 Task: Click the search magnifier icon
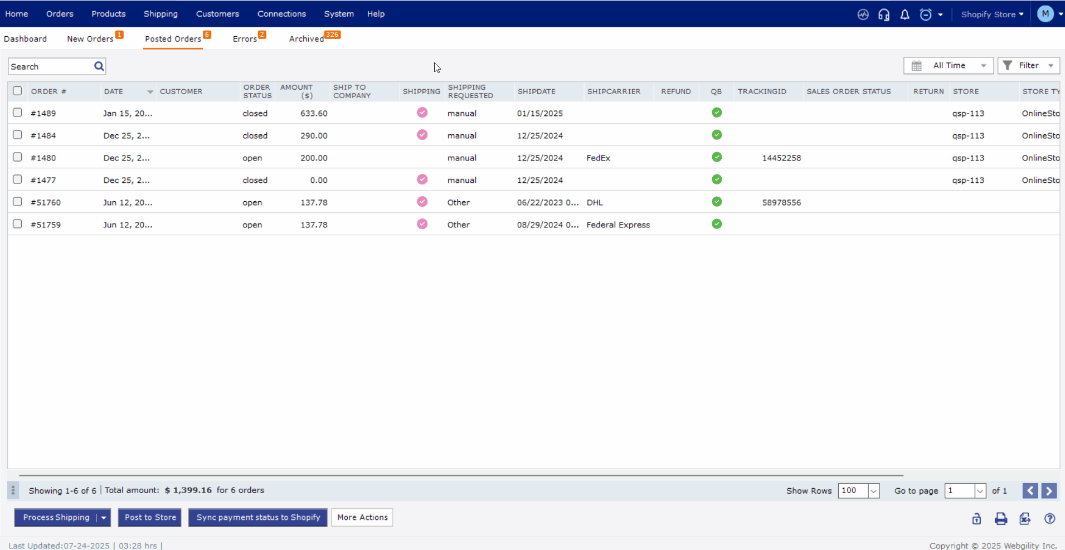pyautogui.click(x=99, y=66)
